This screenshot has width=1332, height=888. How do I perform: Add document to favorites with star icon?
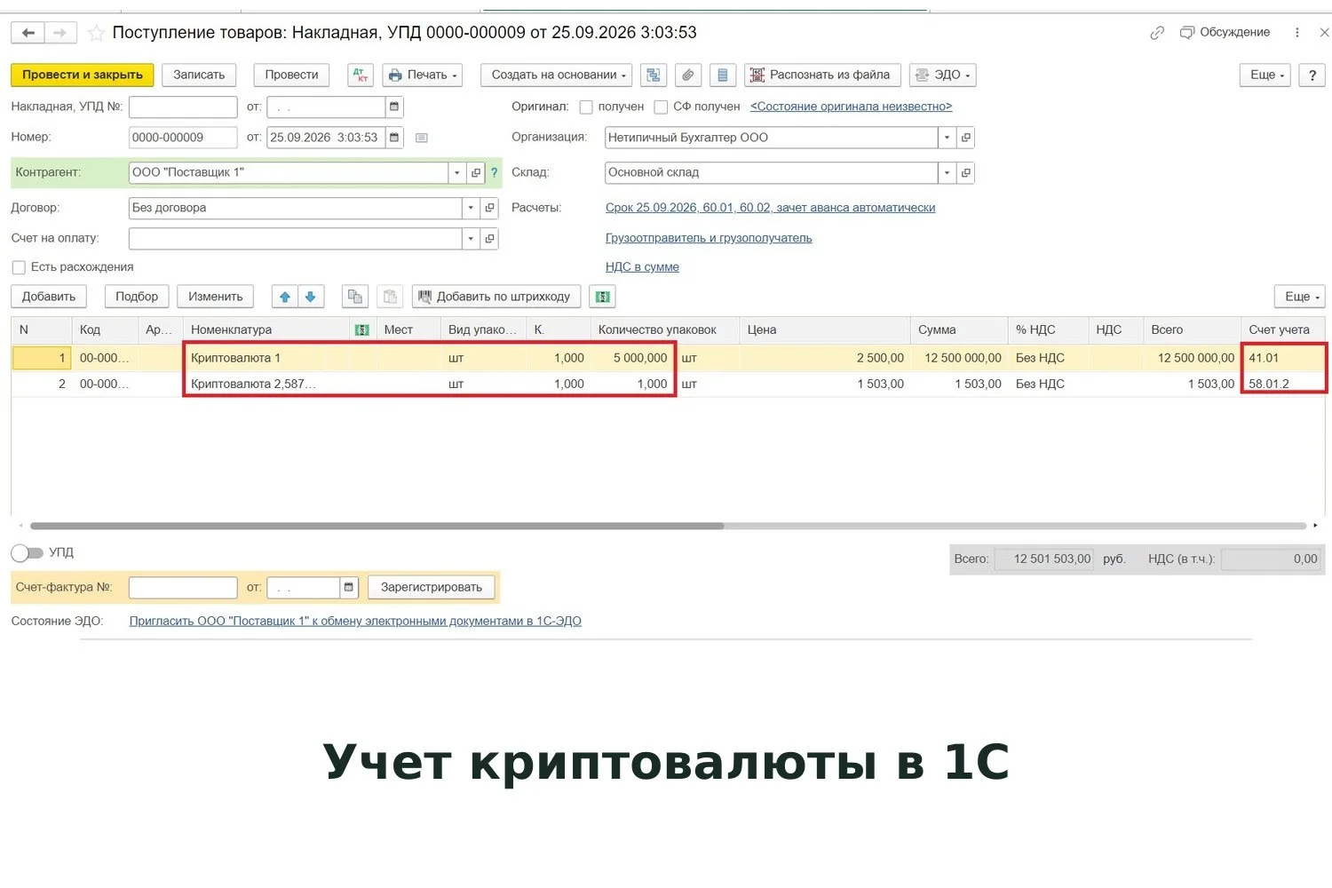click(x=96, y=33)
